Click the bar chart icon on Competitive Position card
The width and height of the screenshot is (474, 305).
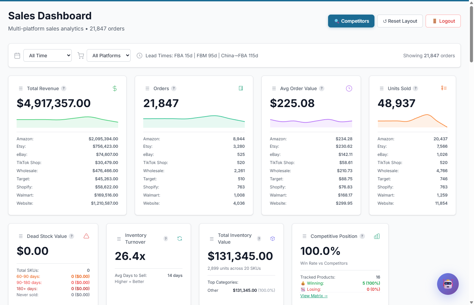[x=377, y=236]
